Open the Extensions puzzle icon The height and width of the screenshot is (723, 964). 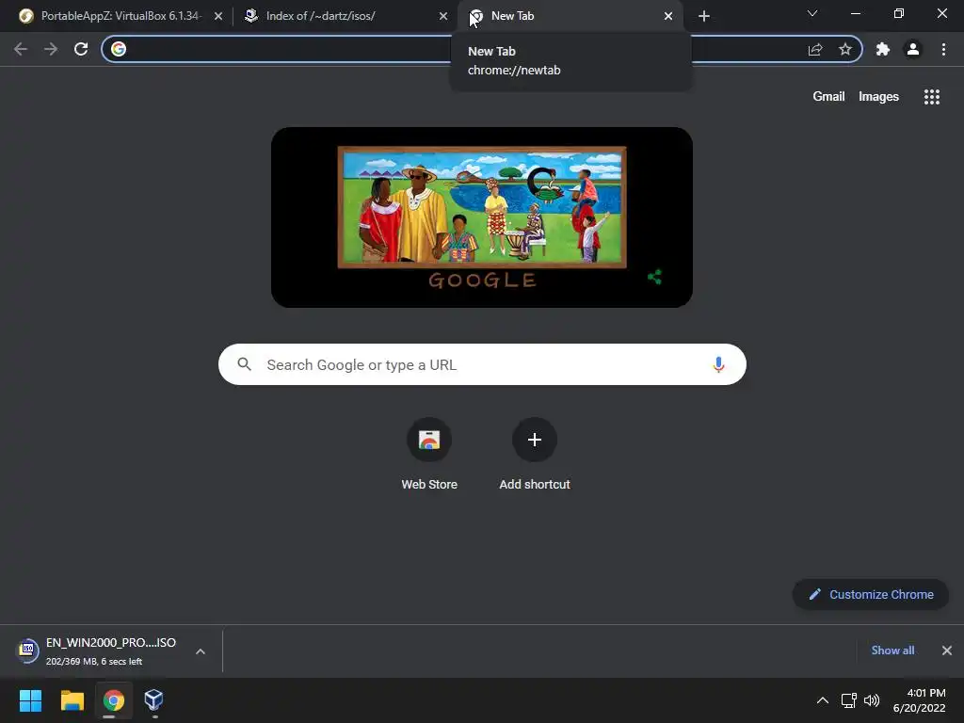coord(883,49)
